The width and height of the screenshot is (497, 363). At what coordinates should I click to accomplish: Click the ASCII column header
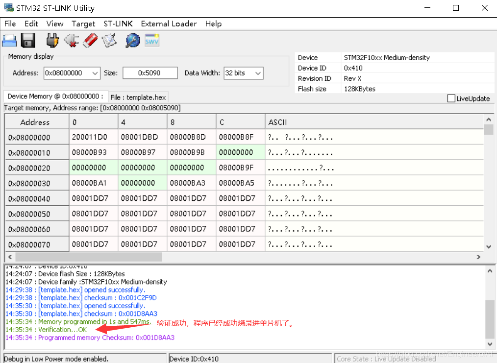coord(374,121)
